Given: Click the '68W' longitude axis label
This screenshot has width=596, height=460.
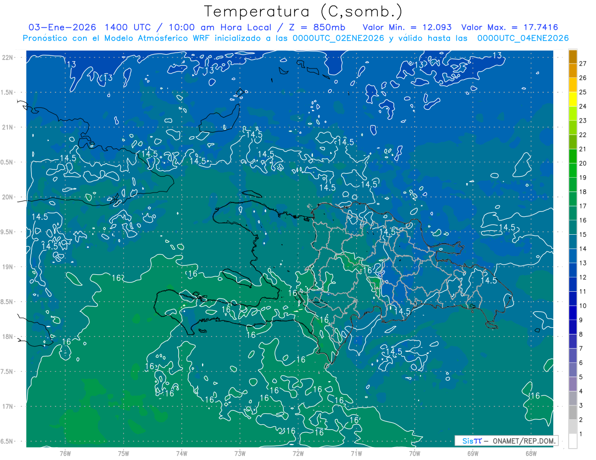Looking at the screenshot, I should click(x=531, y=454).
